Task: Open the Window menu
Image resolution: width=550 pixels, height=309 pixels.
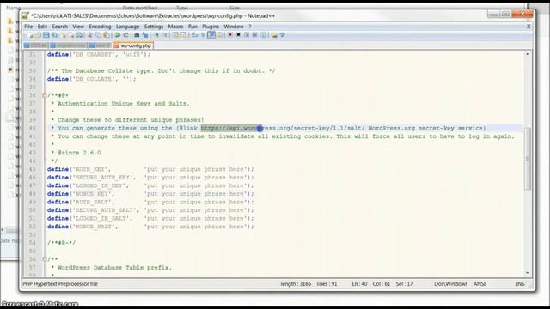Action: (234, 27)
